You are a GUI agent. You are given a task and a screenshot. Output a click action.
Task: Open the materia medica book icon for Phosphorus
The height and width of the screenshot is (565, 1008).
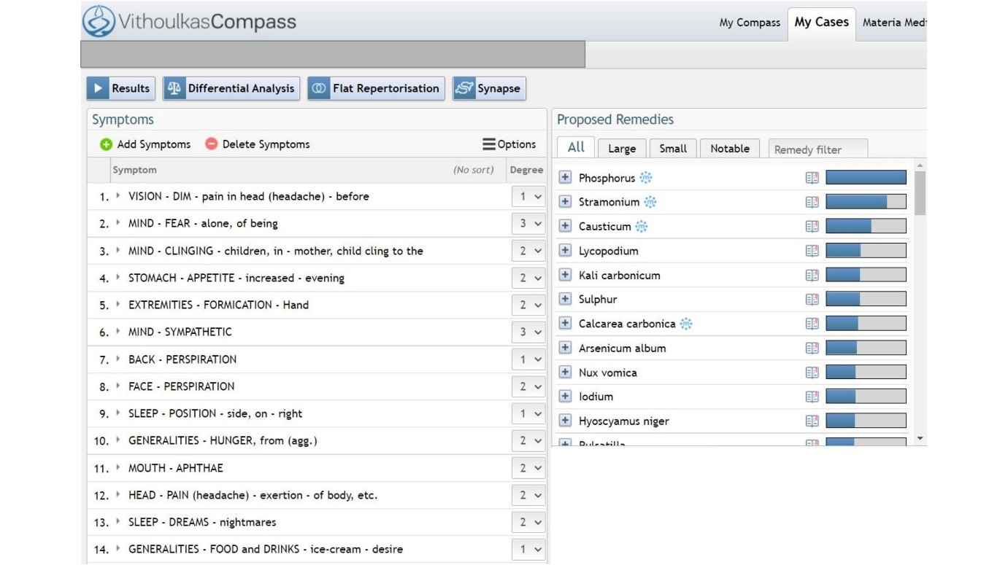(812, 178)
